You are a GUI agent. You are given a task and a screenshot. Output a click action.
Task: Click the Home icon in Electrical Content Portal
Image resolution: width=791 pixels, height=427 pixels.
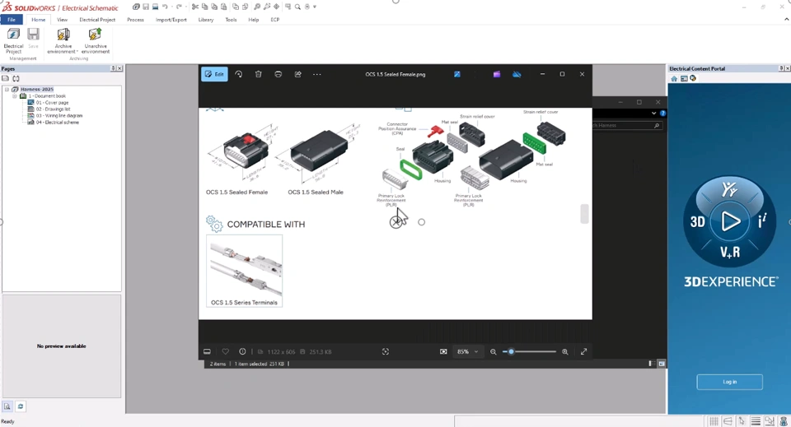pos(674,78)
